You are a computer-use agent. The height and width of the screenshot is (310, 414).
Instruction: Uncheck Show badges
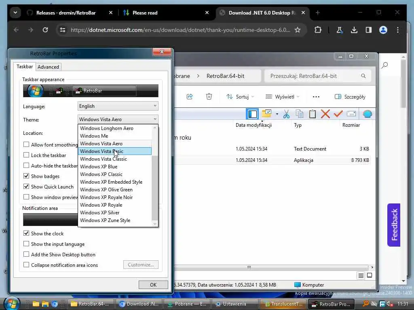point(26,176)
